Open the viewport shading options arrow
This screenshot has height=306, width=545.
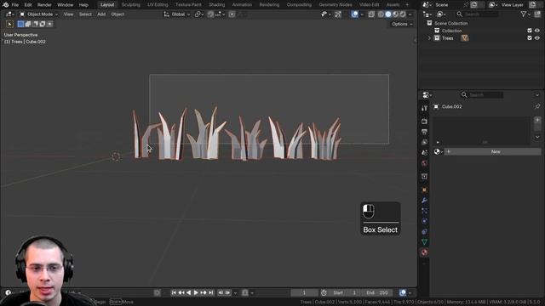410,14
